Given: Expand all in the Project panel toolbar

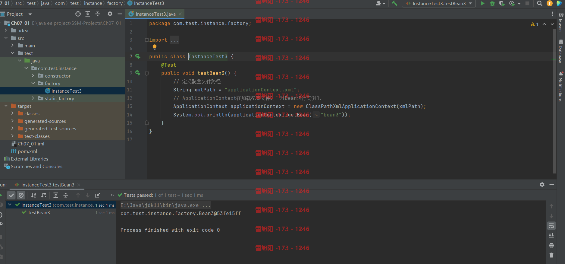Looking at the screenshot, I should point(88,14).
